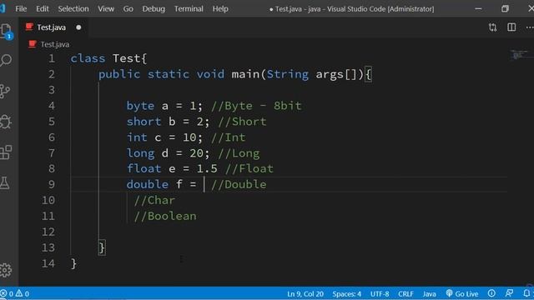Open the Edit menu
The width and height of the screenshot is (534, 300).
point(43,9)
